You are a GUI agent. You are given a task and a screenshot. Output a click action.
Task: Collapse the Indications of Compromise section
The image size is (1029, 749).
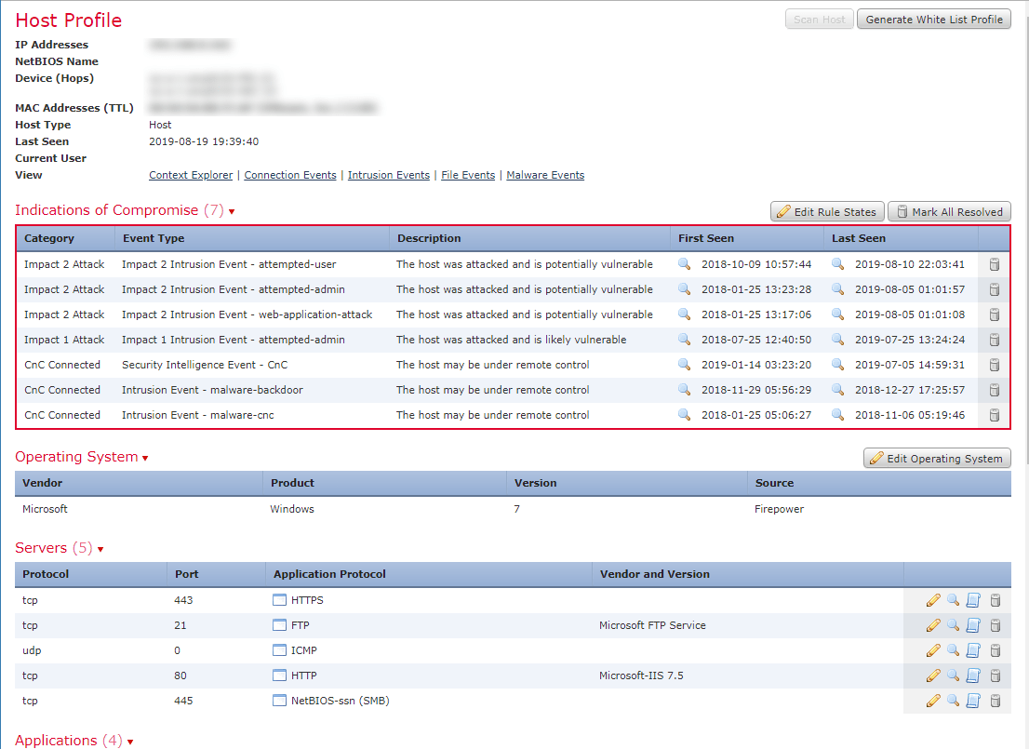coord(231,211)
